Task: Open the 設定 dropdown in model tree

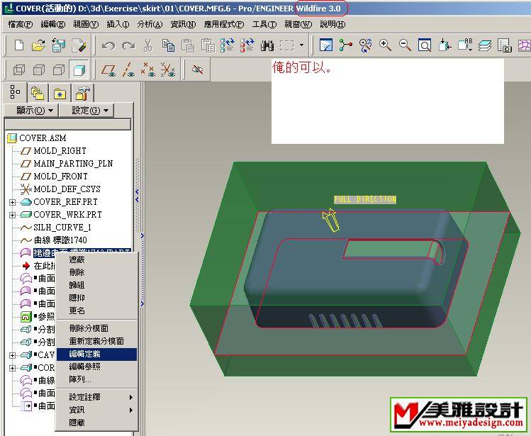Action: click(91, 110)
